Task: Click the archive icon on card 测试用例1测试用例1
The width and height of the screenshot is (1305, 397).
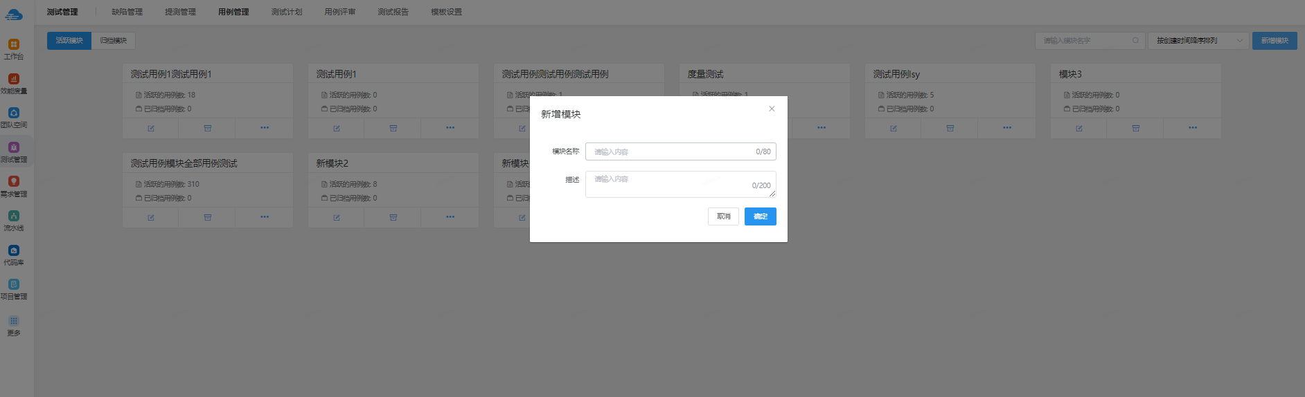Action: 208,128
